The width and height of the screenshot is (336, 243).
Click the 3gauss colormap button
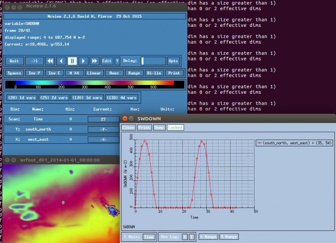(14, 73)
